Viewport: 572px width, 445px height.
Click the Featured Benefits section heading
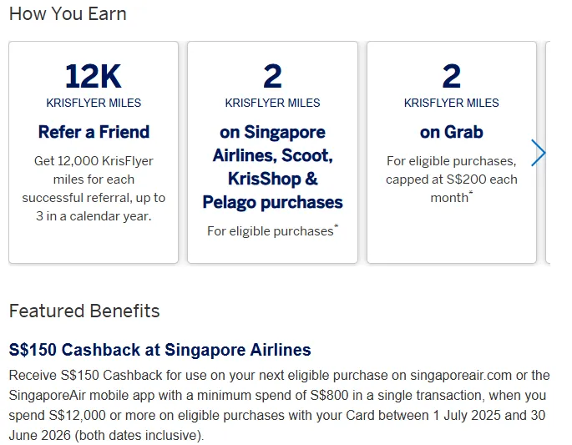point(84,311)
